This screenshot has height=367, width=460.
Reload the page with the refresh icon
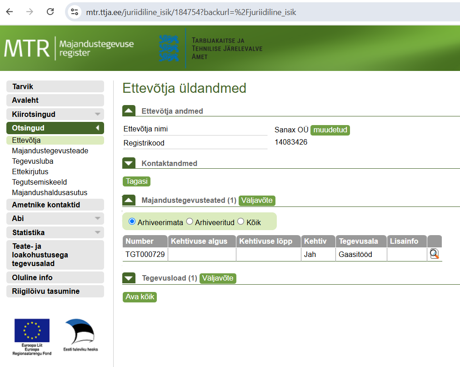50,12
